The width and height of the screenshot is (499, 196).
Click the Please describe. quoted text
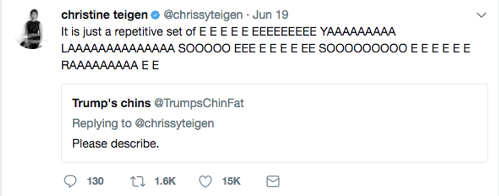click(116, 144)
